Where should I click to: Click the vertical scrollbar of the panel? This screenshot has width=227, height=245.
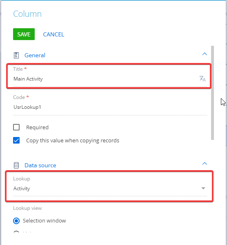point(212,93)
